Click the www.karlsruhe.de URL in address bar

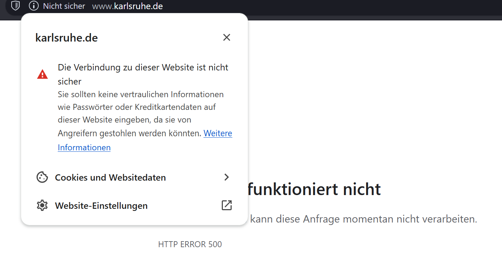click(127, 6)
